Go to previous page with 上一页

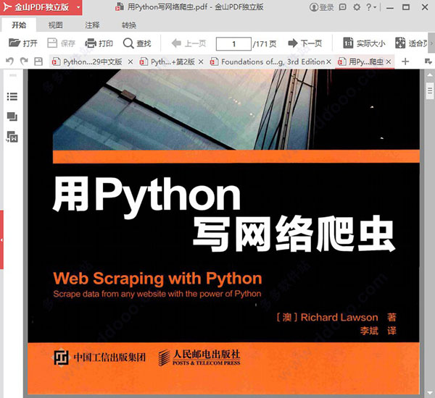click(188, 43)
